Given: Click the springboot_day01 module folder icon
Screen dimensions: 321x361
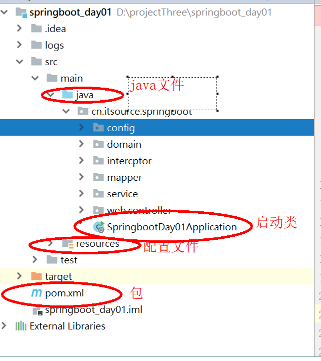Looking at the screenshot, I should tap(21, 13).
